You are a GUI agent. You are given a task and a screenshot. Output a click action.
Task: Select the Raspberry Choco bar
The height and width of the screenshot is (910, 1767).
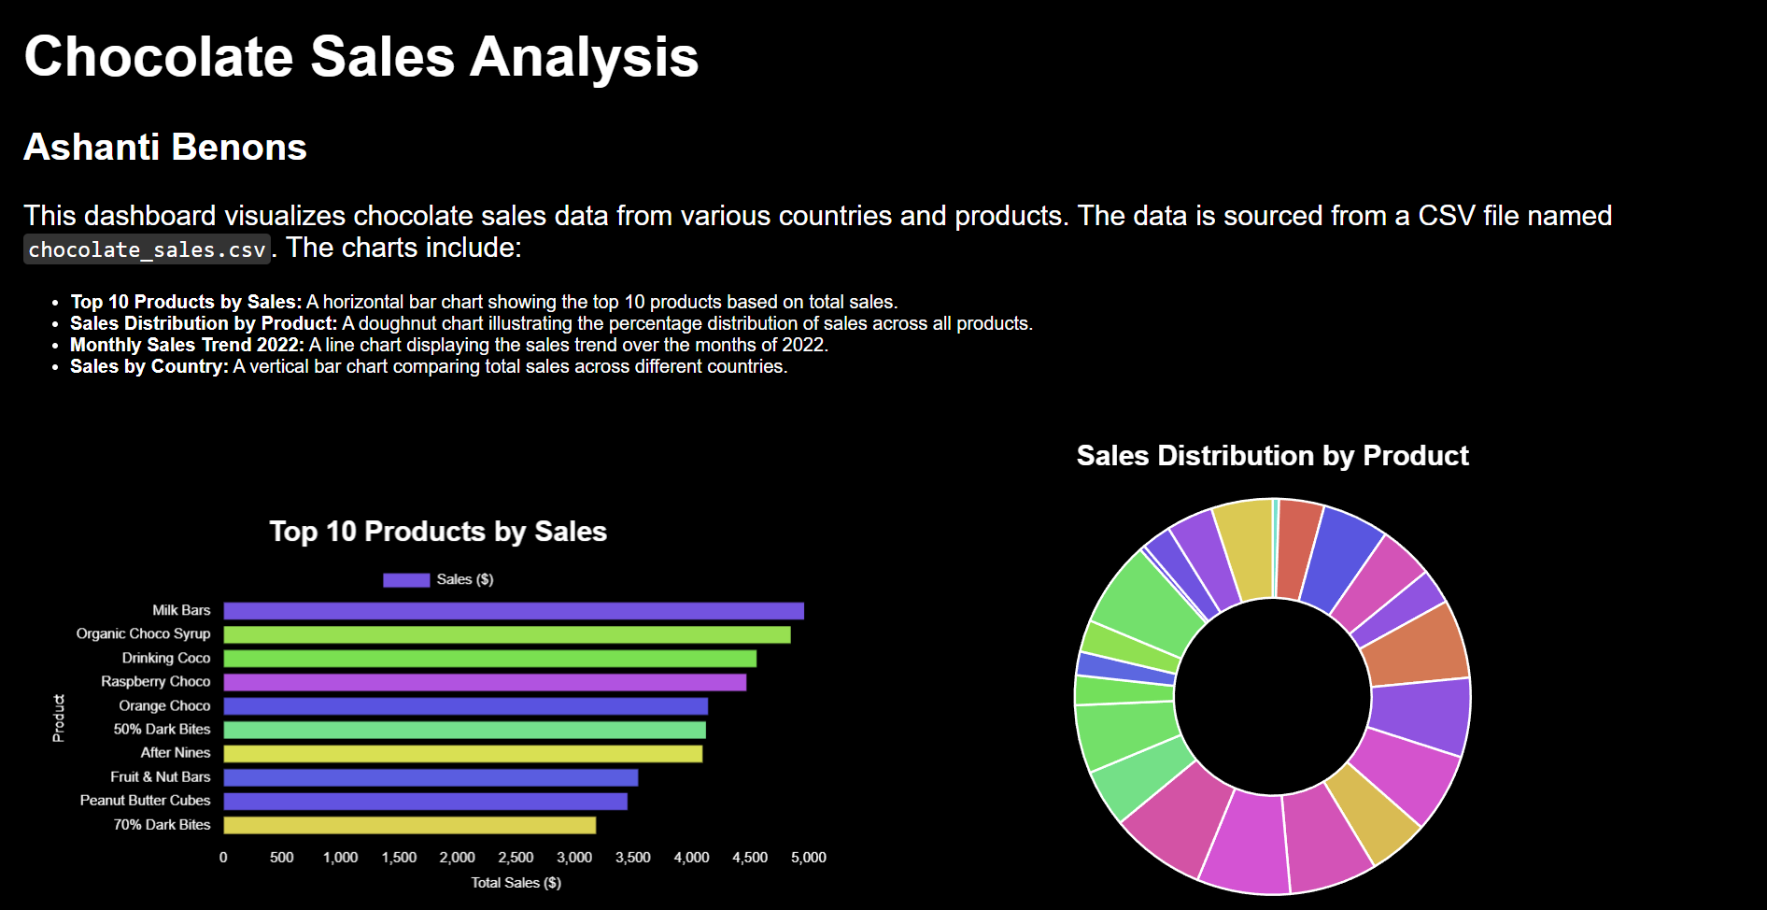click(x=485, y=682)
